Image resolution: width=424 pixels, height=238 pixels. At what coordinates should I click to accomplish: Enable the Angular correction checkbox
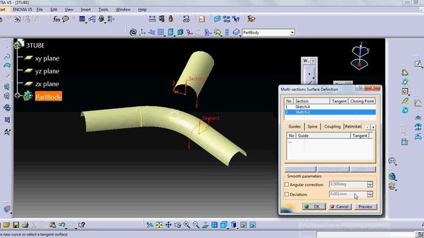point(287,184)
